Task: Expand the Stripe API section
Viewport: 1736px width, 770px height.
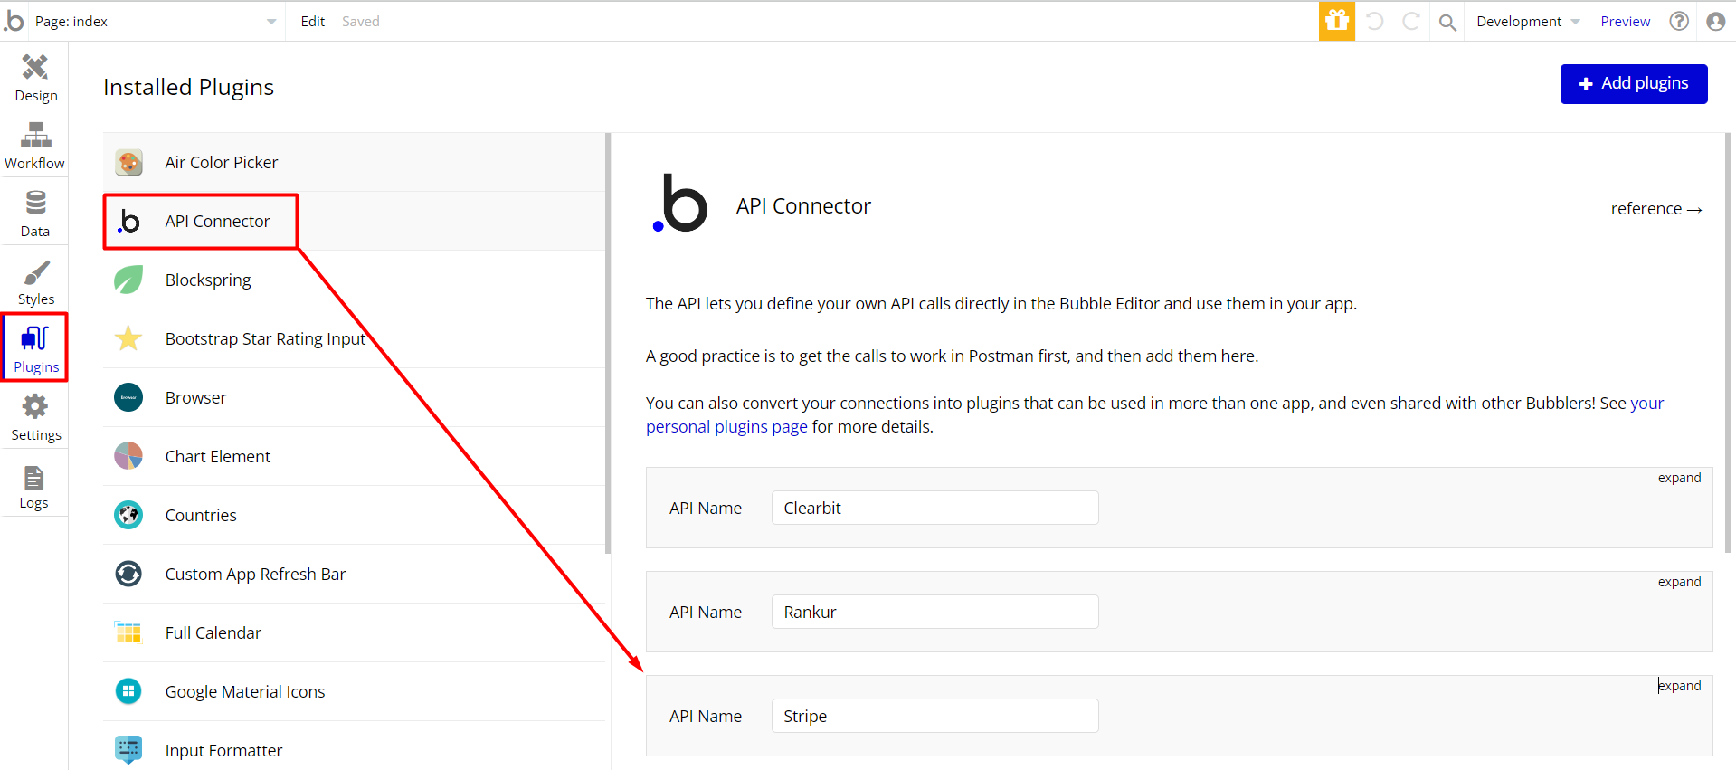Action: (x=1679, y=686)
